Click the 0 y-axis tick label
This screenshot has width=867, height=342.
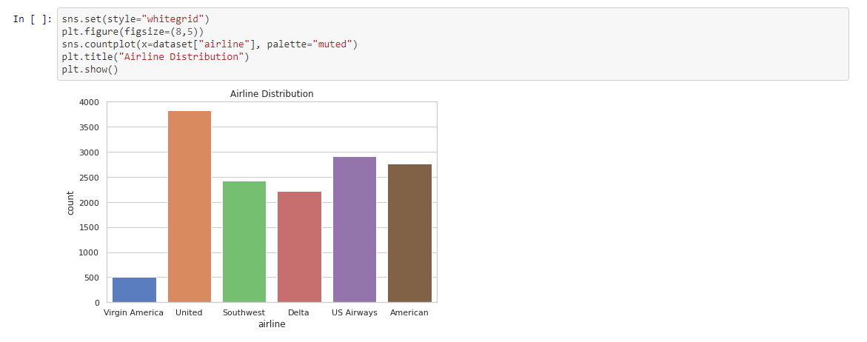click(x=97, y=303)
